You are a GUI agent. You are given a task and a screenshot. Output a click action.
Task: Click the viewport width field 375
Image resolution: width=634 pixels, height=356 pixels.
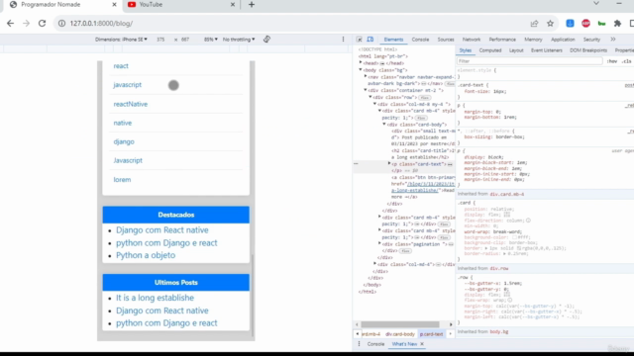(x=160, y=40)
